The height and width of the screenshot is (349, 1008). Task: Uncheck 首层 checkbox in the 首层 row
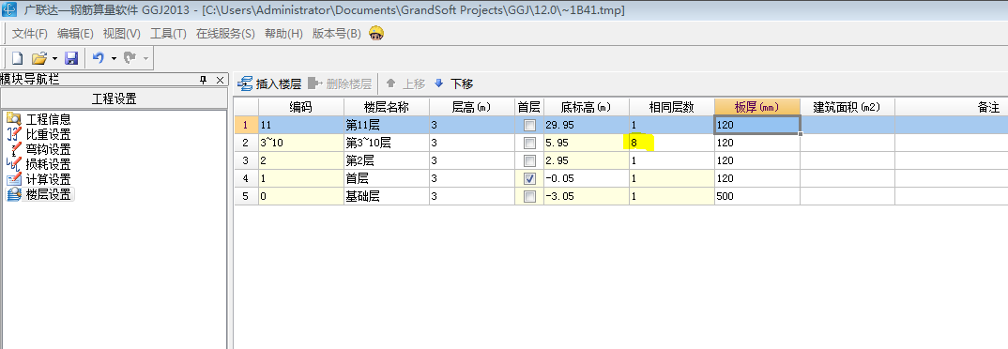tap(529, 179)
